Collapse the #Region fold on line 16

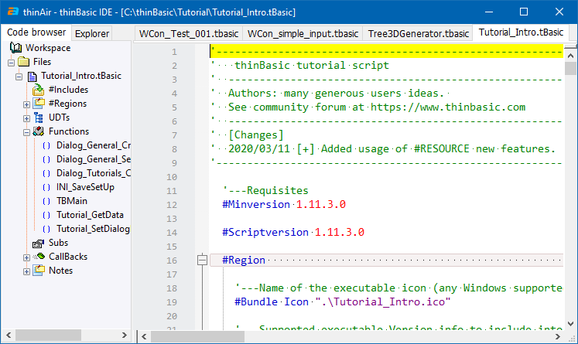point(202,260)
